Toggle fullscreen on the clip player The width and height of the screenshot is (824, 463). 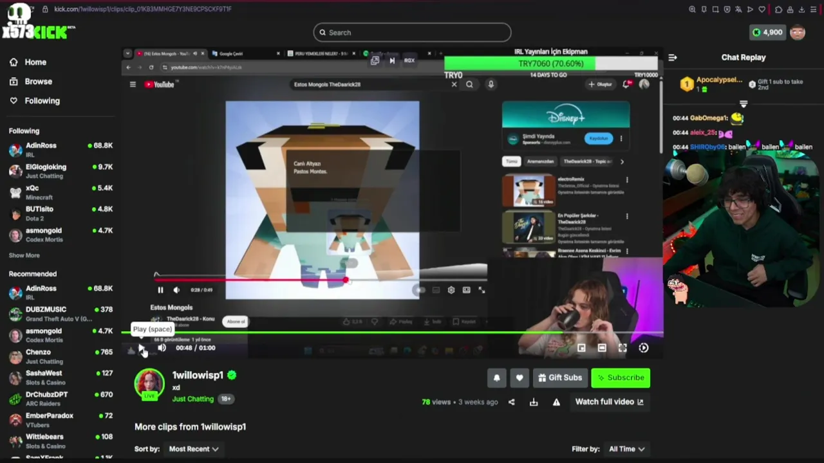623,348
